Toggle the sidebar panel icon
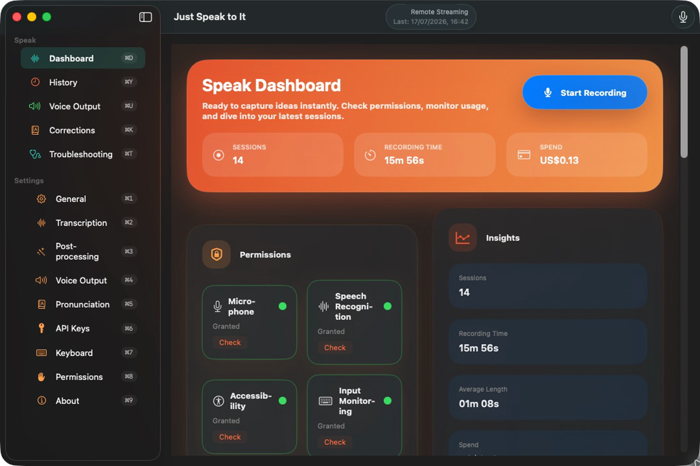The height and width of the screenshot is (466, 700). [x=145, y=17]
